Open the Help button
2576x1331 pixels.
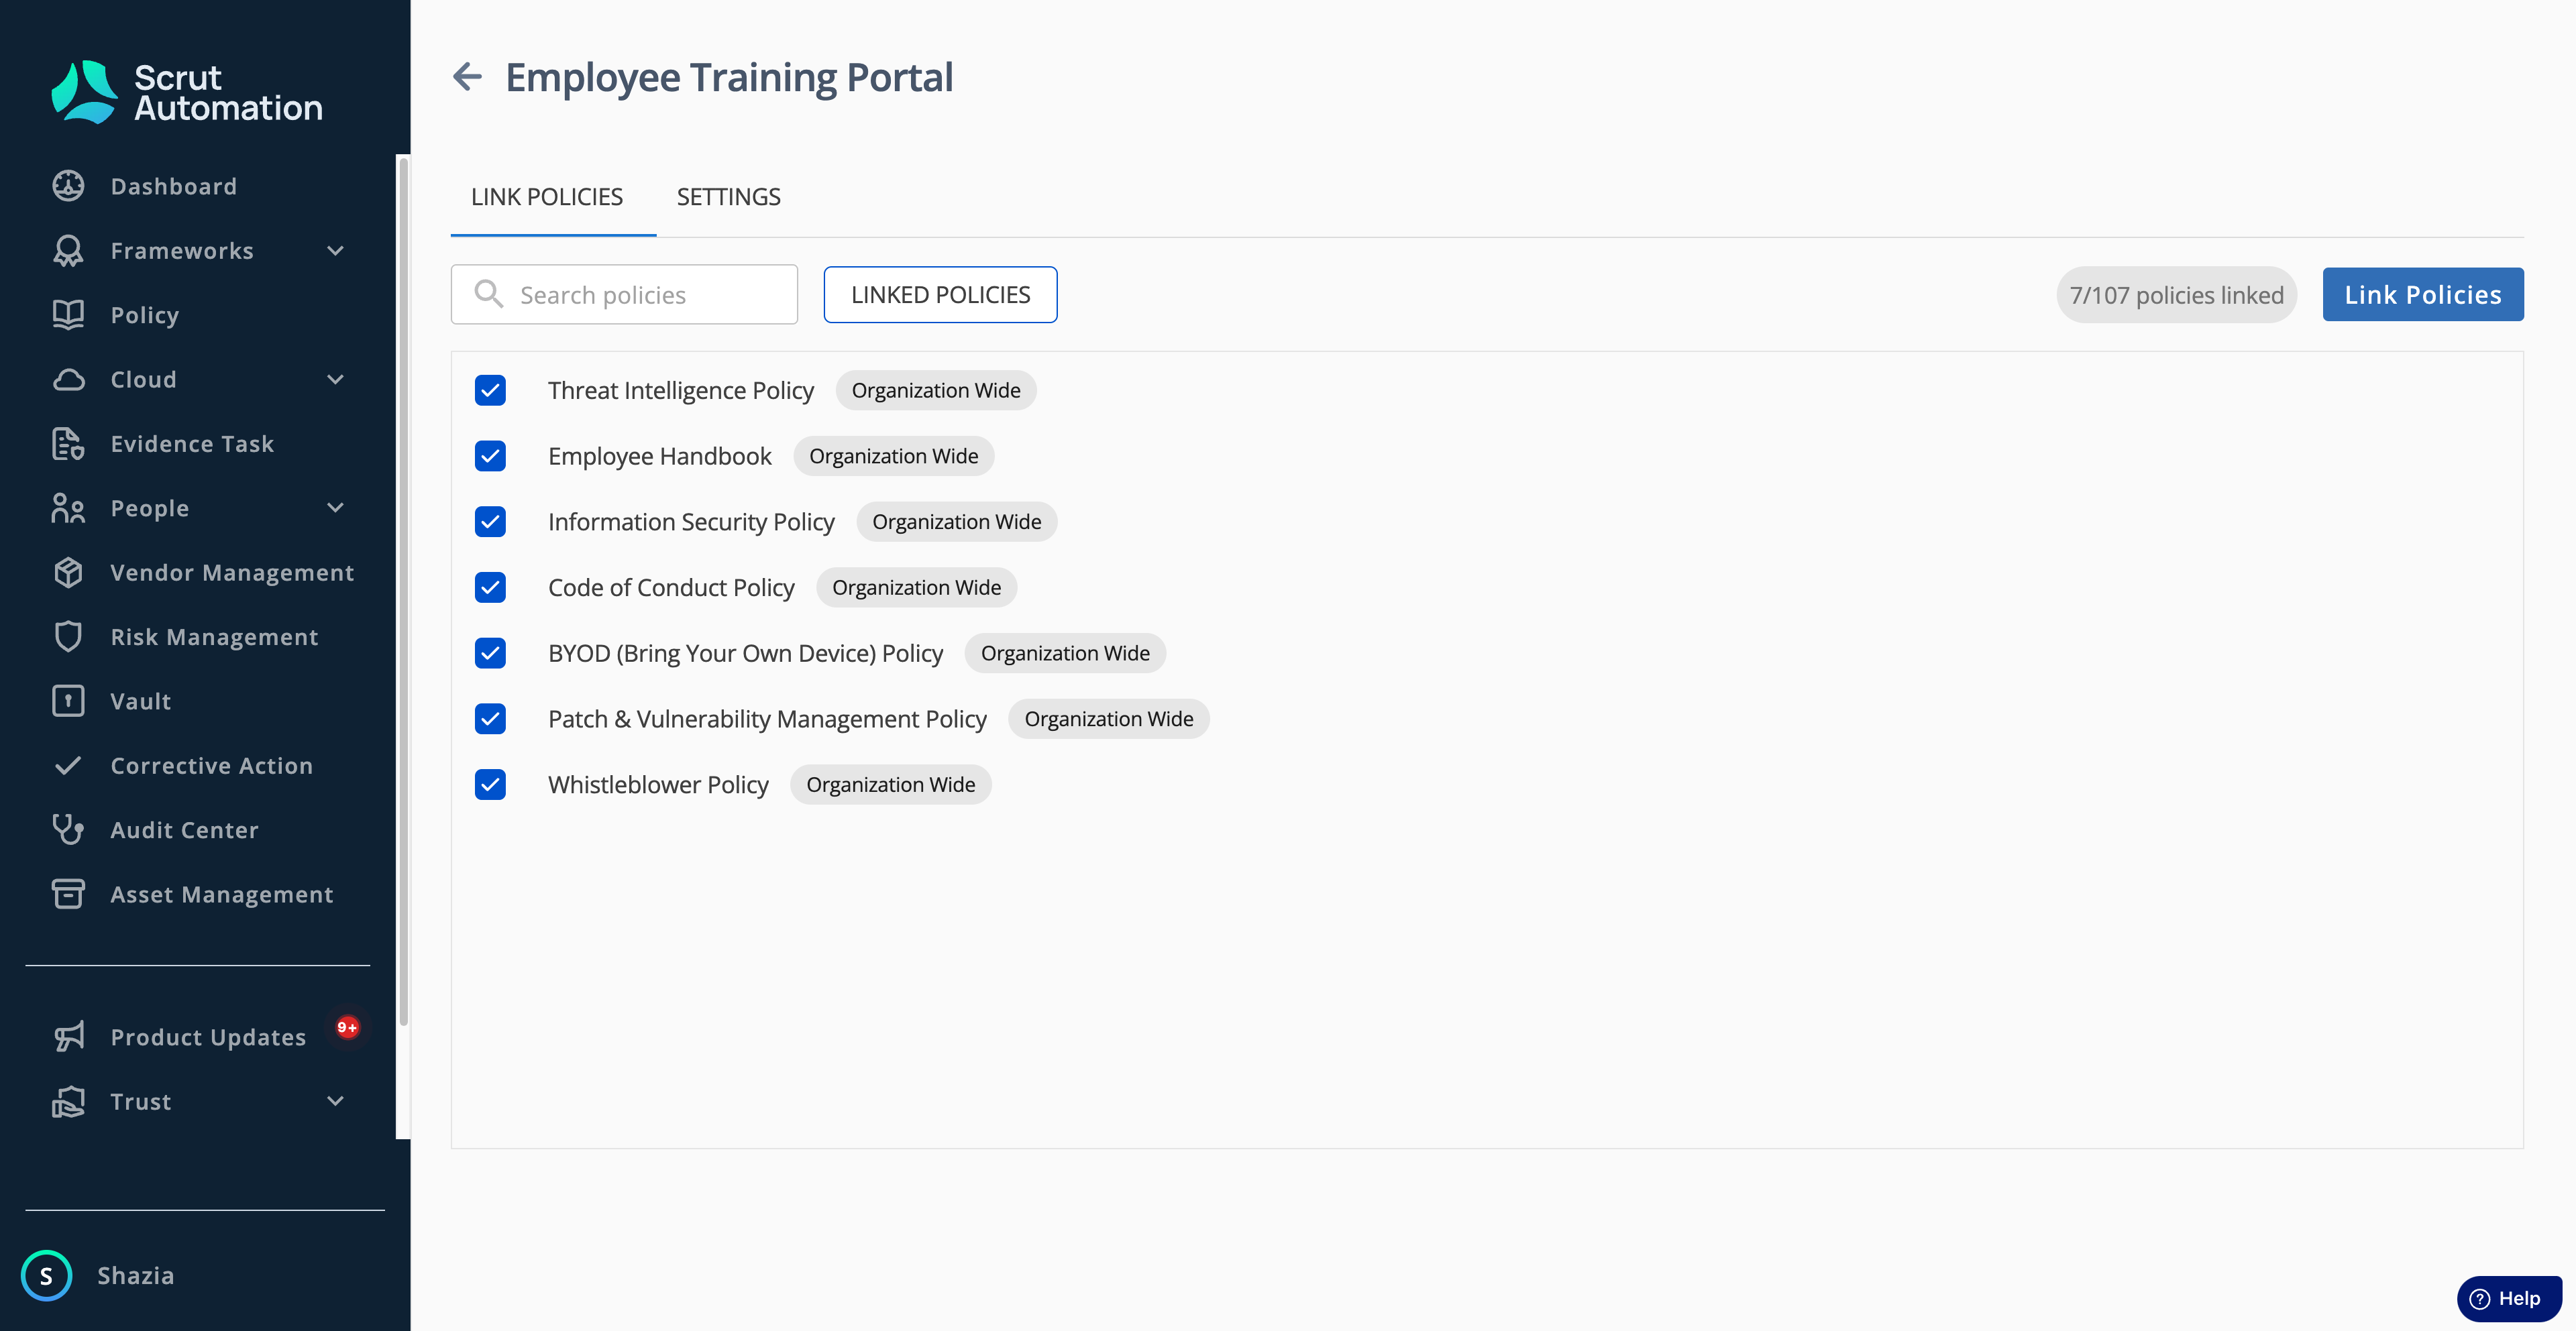point(2509,1298)
